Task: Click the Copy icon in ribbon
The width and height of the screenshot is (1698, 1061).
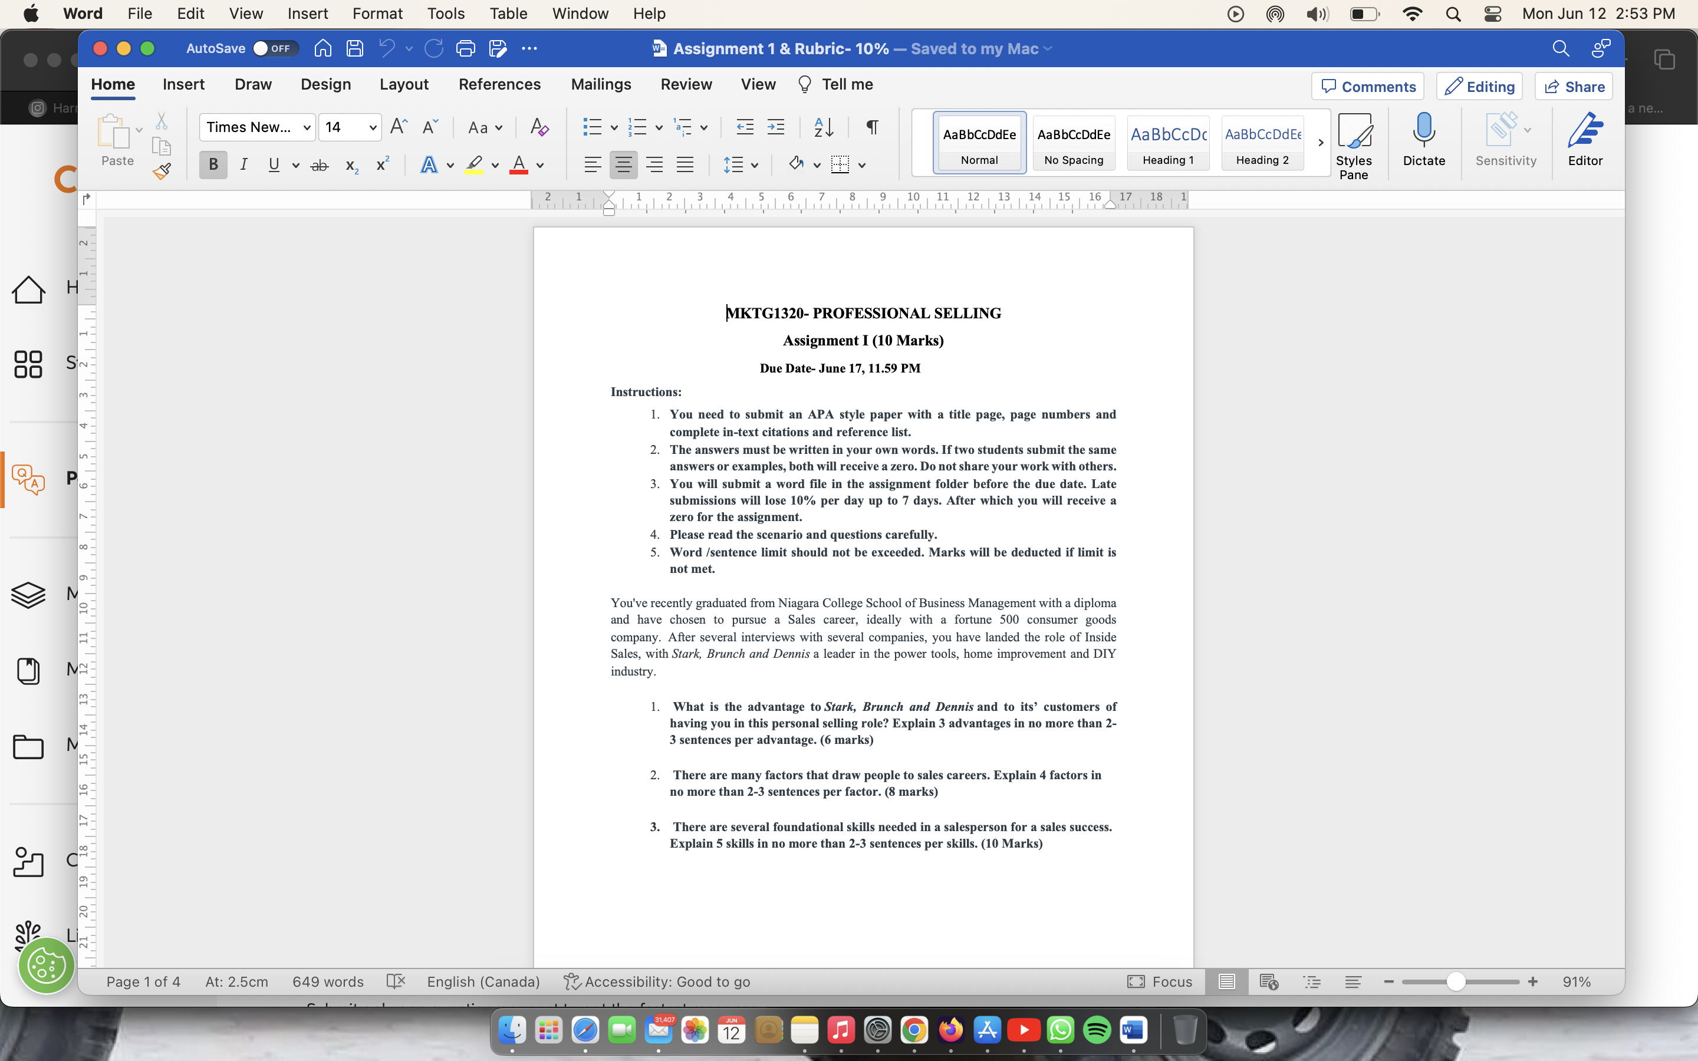Action: click(162, 146)
